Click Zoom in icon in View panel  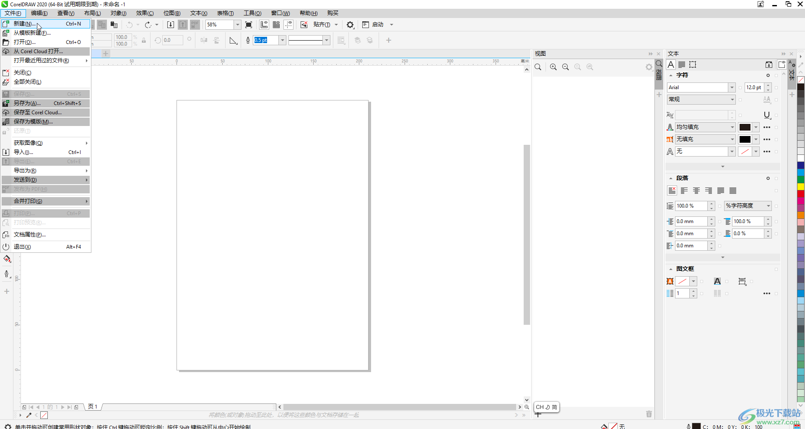coord(553,67)
